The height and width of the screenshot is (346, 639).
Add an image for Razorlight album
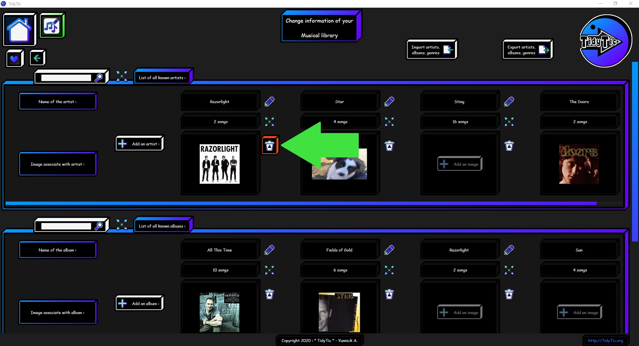point(460,312)
